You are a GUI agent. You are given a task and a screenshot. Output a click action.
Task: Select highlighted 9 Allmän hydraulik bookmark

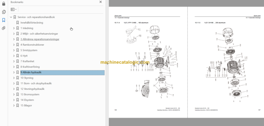(62, 72)
